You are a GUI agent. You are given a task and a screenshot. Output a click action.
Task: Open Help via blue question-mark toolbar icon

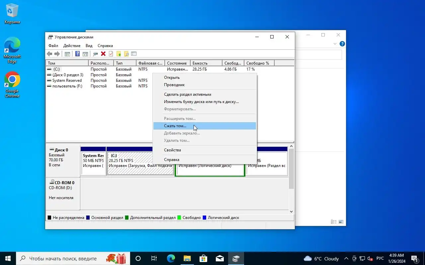77,54
